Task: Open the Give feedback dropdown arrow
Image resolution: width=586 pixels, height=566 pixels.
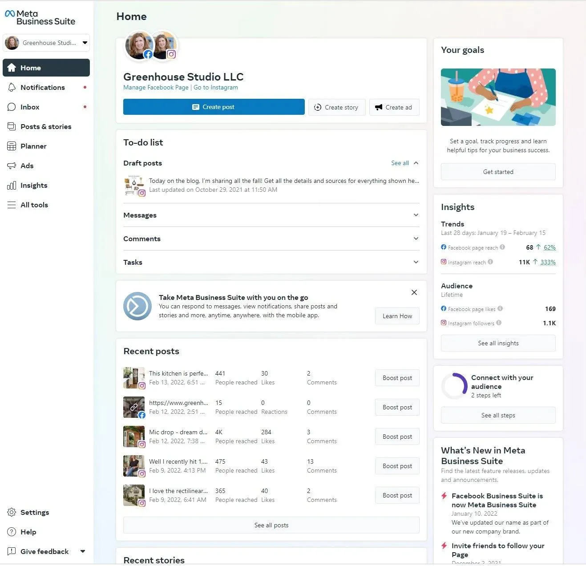Action: point(83,551)
